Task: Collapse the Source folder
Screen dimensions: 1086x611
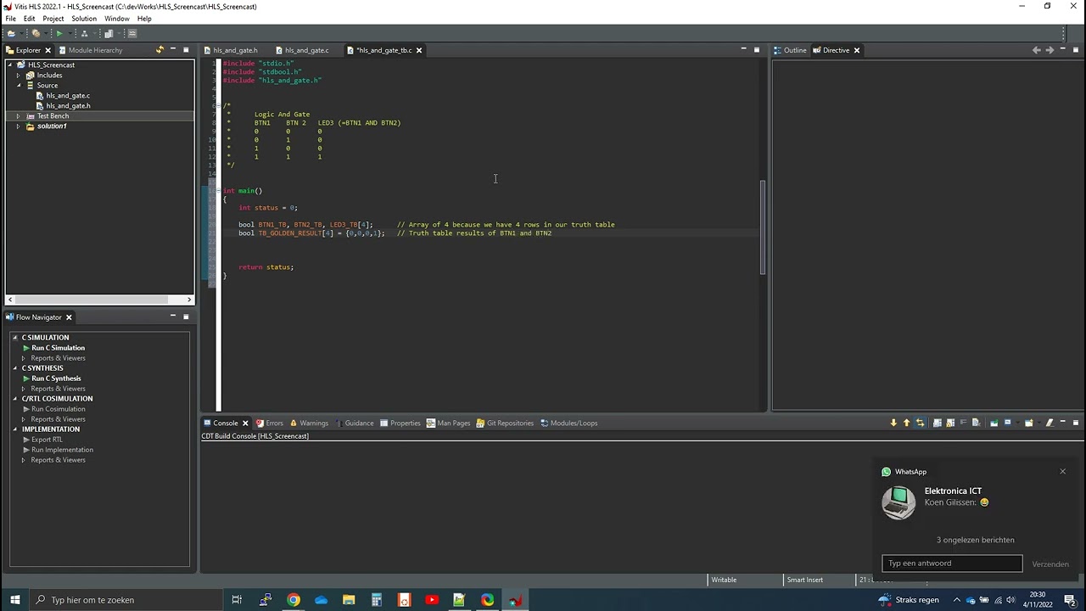Action: [18, 86]
